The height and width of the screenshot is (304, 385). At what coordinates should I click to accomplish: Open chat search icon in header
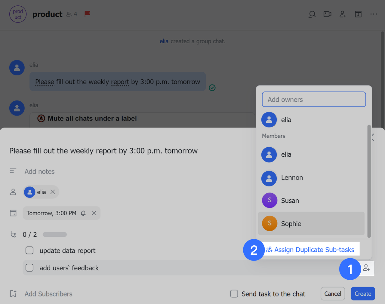click(x=312, y=14)
